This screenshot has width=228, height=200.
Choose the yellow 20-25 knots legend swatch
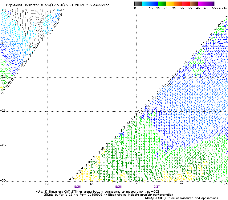pos(170,4)
